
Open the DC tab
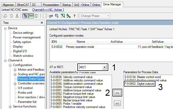[36, 5]
